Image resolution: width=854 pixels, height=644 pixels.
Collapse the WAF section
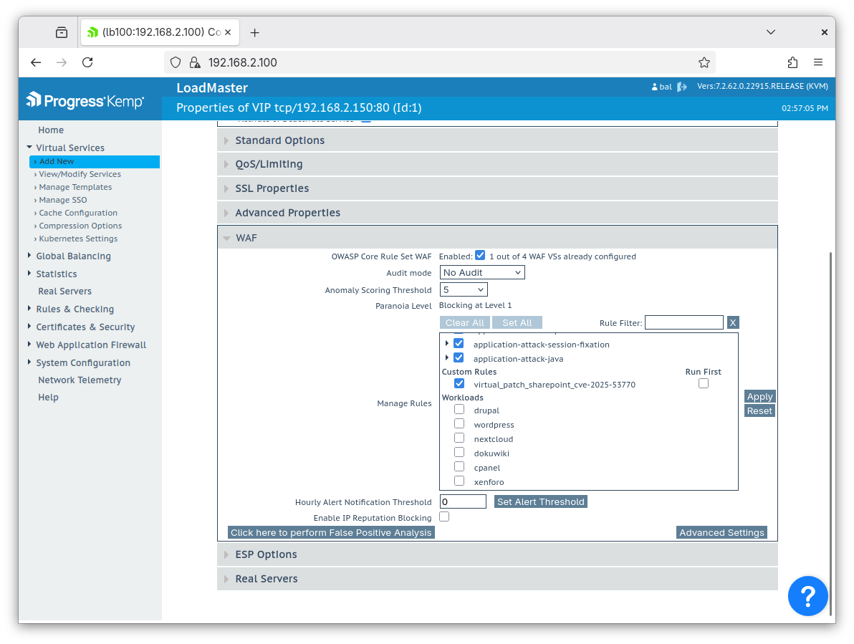[497, 238]
